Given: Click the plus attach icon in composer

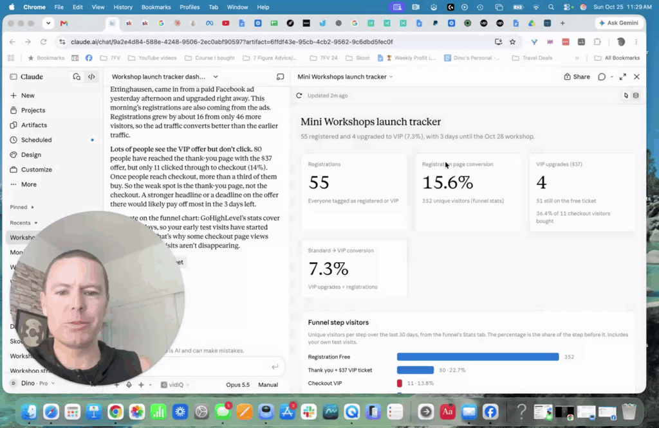Looking at the screenshot, I should point(117,385).
